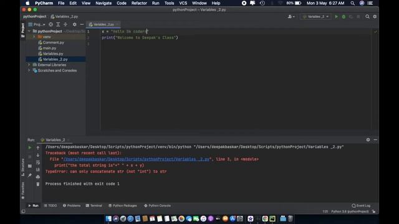Toggle soft-wrap in Run console

click(38, 162)
